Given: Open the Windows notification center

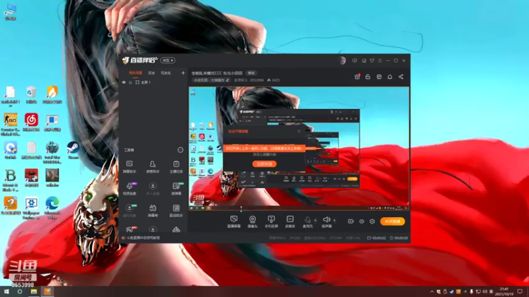Looking at the screenshot, I should pyautogui.click(x=520, y=292).
